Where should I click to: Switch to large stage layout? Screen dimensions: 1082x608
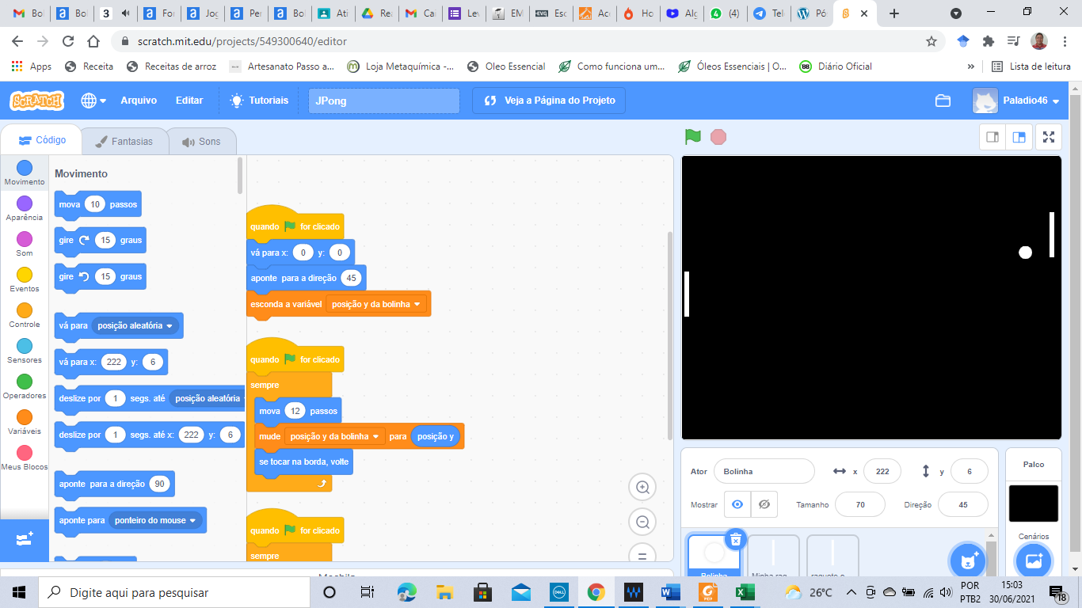1019,137
